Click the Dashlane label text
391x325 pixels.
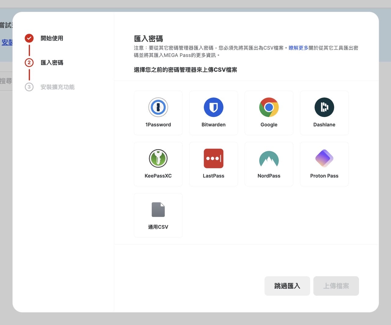click(x=324, y=125)
